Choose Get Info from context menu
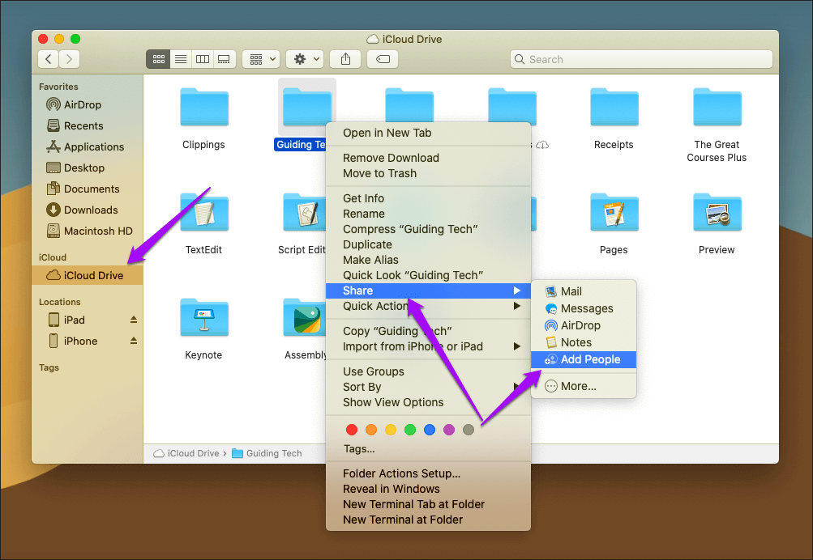This screenshot has width=813, height=560. pyautogui.click(x=428, y=198)
